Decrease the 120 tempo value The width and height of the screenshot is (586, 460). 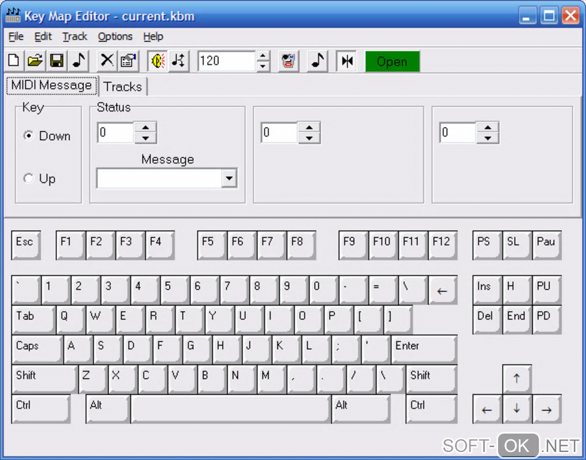click(x=263, y=66)
